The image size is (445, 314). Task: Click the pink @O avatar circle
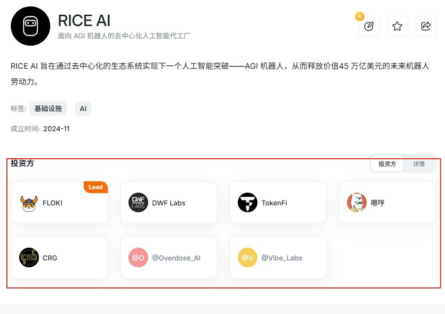(x=138, y=257)
